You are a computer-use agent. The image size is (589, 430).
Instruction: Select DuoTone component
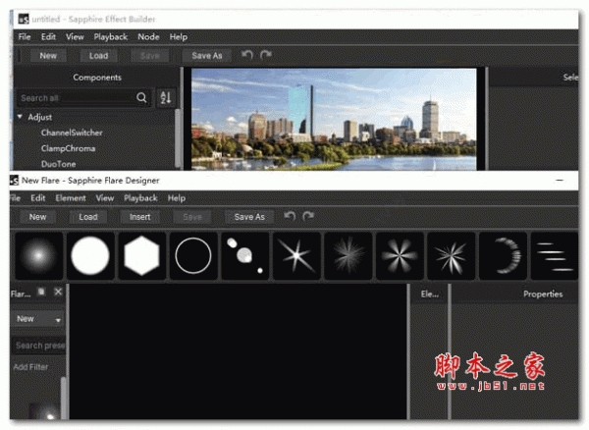59,164
